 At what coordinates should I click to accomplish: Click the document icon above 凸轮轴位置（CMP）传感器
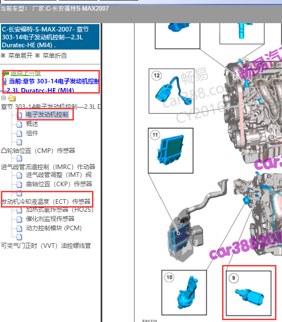coord(20,142)
